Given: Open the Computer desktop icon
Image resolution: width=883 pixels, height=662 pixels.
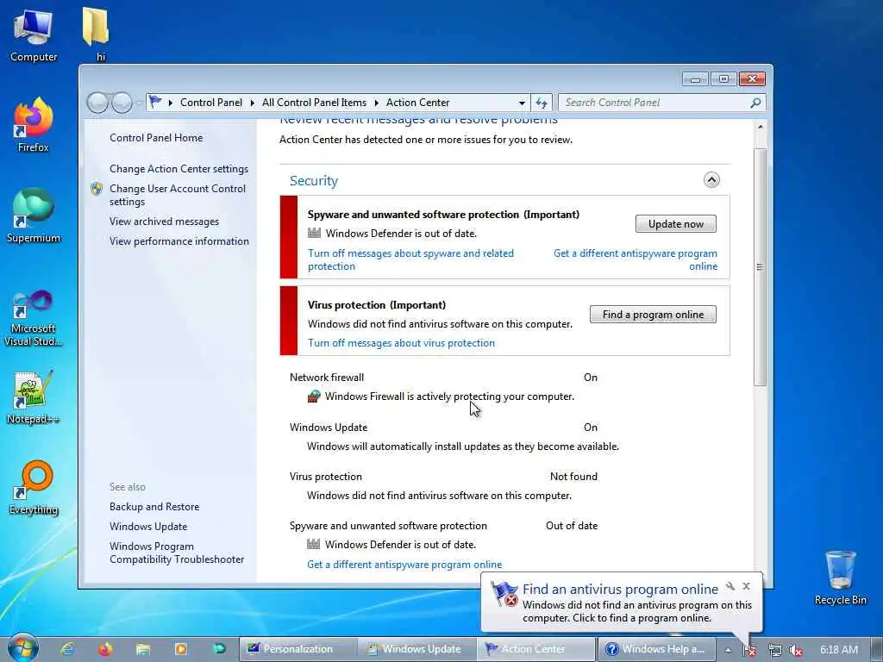Looking at the screenshot, I should pyautogui.click(x=34, y=34).
